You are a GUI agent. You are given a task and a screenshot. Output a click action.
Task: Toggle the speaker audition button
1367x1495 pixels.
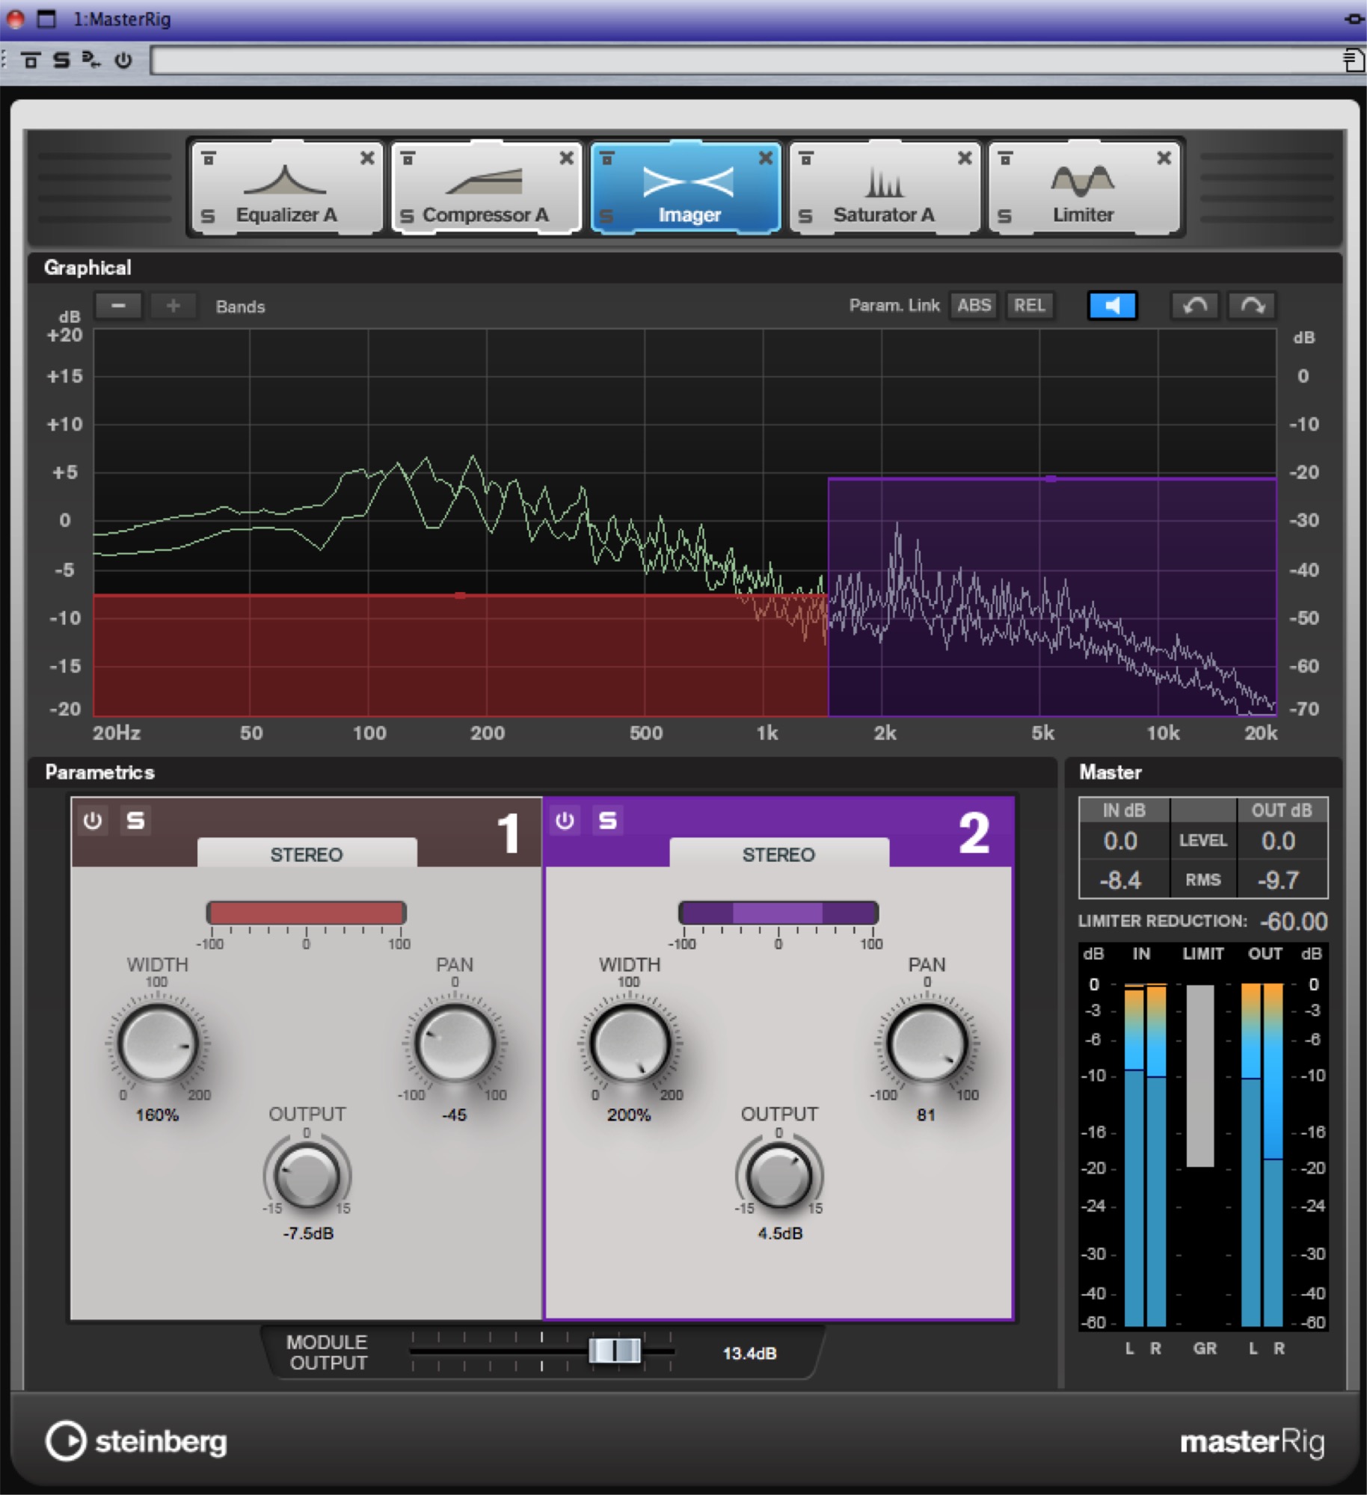(x=1112, y=306)
